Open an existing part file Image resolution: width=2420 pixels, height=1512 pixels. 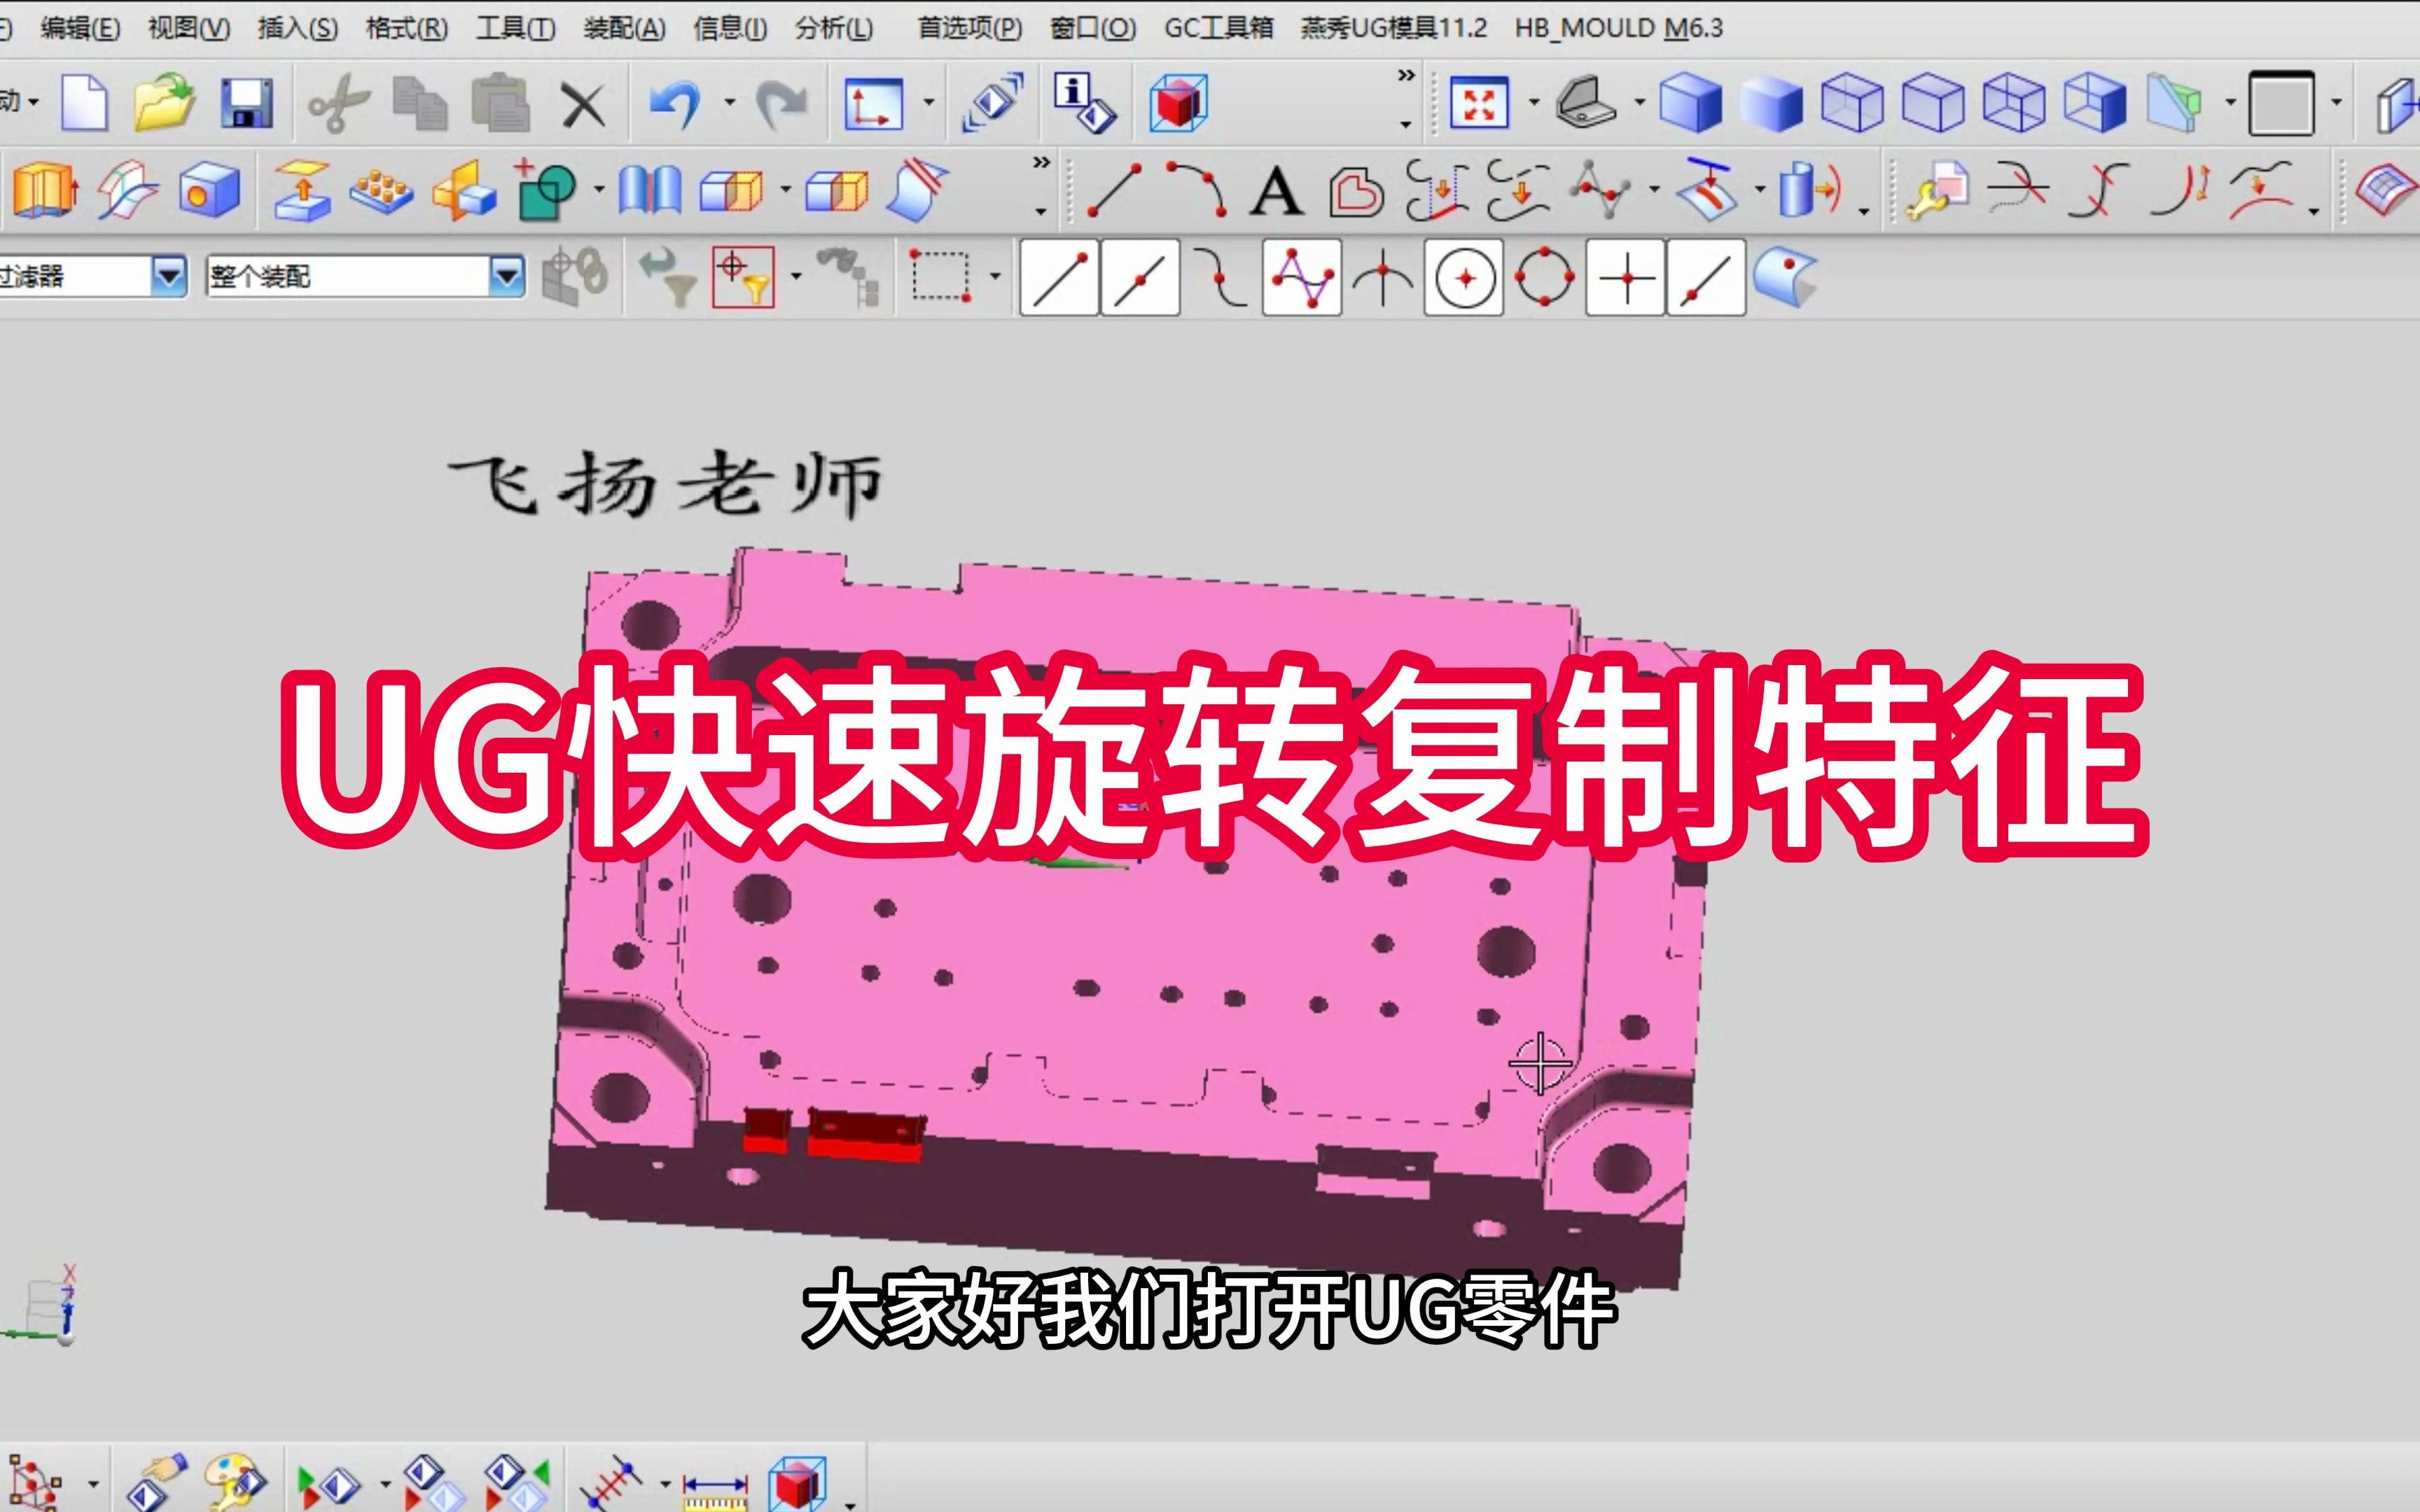point(165,102)
